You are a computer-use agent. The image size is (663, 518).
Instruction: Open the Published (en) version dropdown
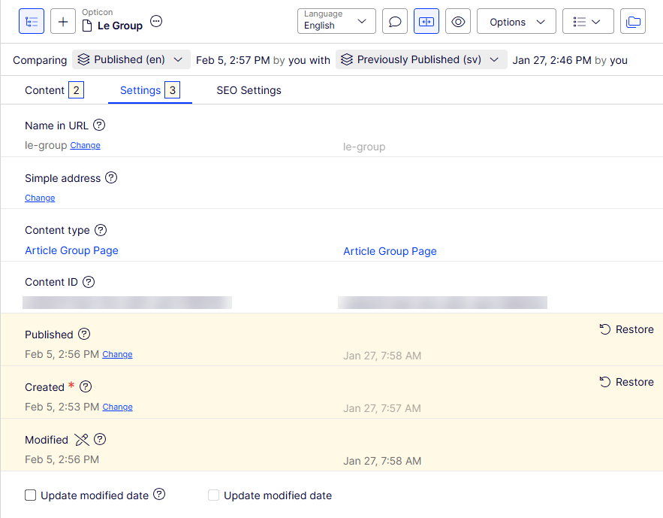click(131, 59)
